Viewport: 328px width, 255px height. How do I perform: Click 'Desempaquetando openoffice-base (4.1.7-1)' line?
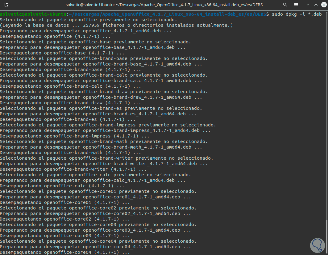coord(62,53)
